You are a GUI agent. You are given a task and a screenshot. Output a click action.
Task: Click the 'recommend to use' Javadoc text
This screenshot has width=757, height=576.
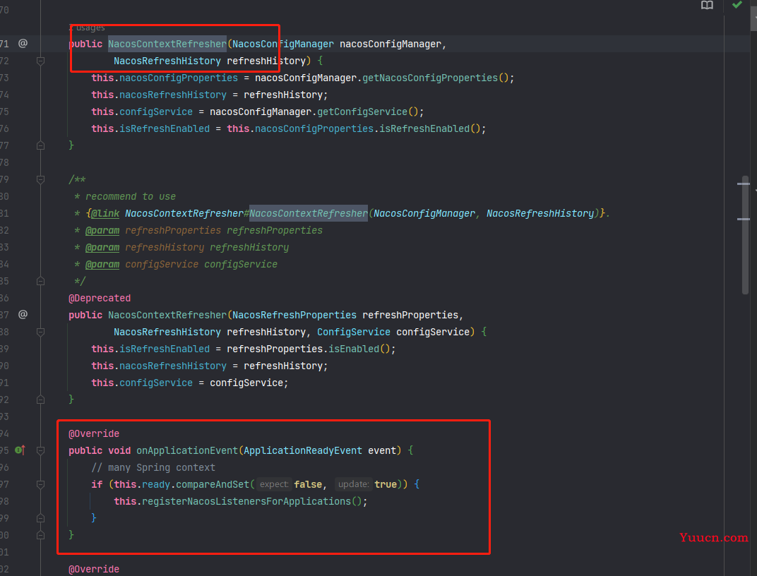131,196
